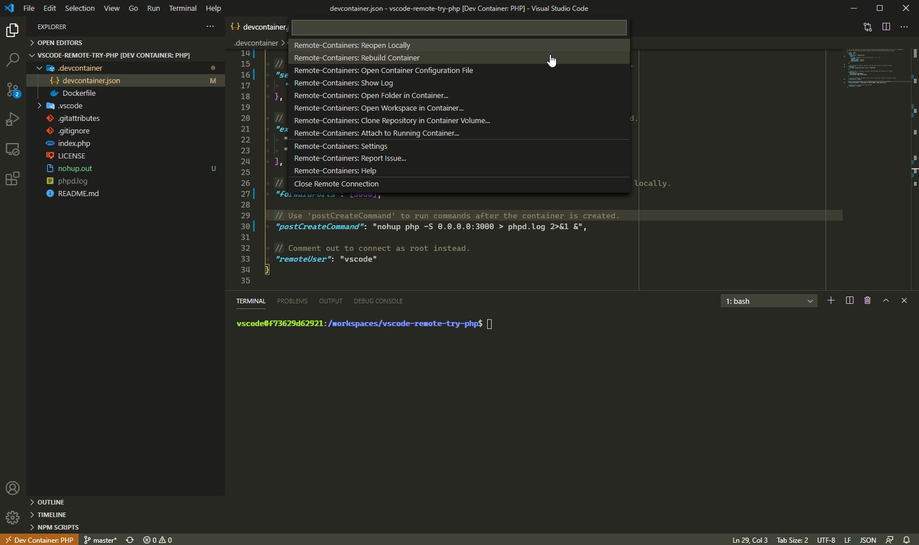This screenshot has width=919, height=545.
Task: Maximize the terminal panel size
Action: pyautogui.click(x=886, y=300)
